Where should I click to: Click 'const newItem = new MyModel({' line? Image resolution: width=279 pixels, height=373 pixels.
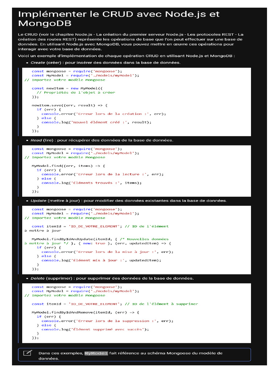click(x=67, y=88)
